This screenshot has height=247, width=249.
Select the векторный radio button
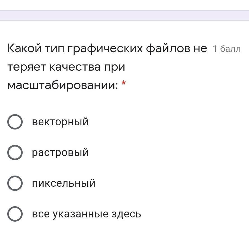click(x=15, y=122)
